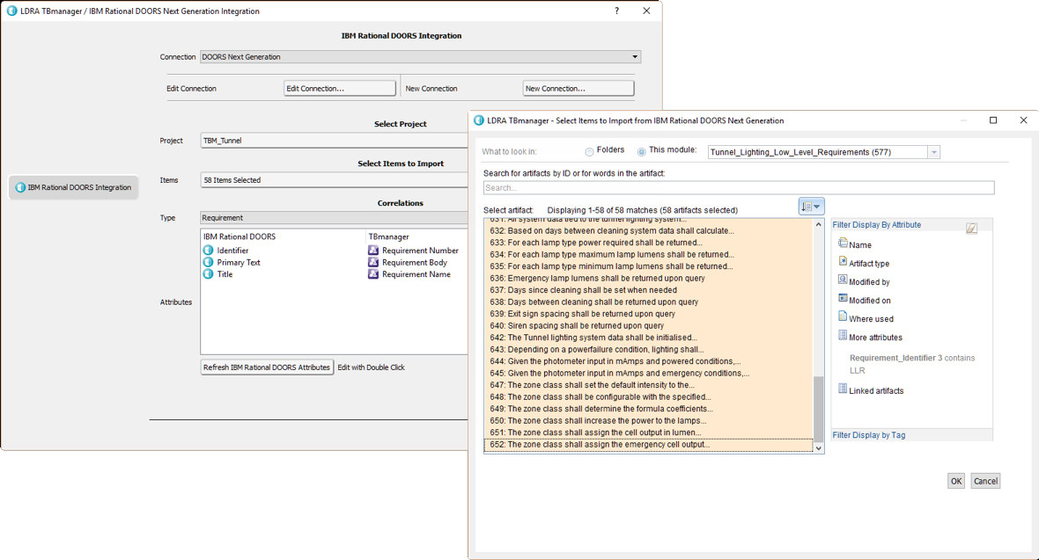
Task: Click the Modified by filter icon
Action: 843,280
